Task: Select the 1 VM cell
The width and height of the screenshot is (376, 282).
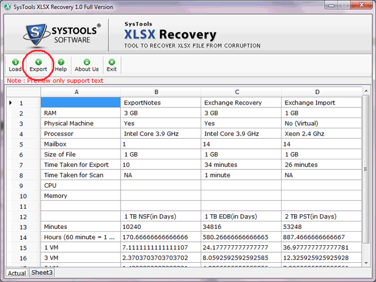Action: point(80,248)
